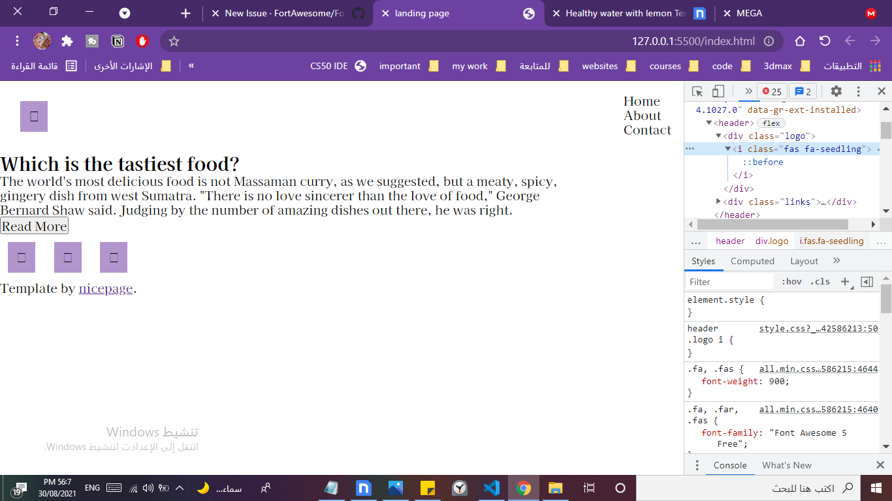Show the 25 errors counter
Screen dimensions: 892x501
(x=772, y=91)
